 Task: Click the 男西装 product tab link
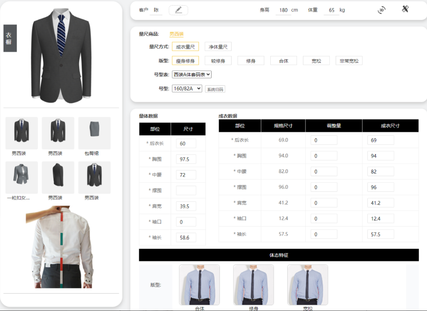[176, 34]
